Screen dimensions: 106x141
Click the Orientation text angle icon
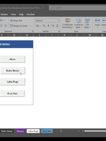[1, 20]
